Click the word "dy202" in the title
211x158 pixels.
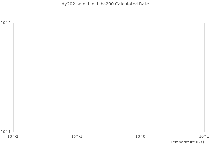click(x=68, y=4)
